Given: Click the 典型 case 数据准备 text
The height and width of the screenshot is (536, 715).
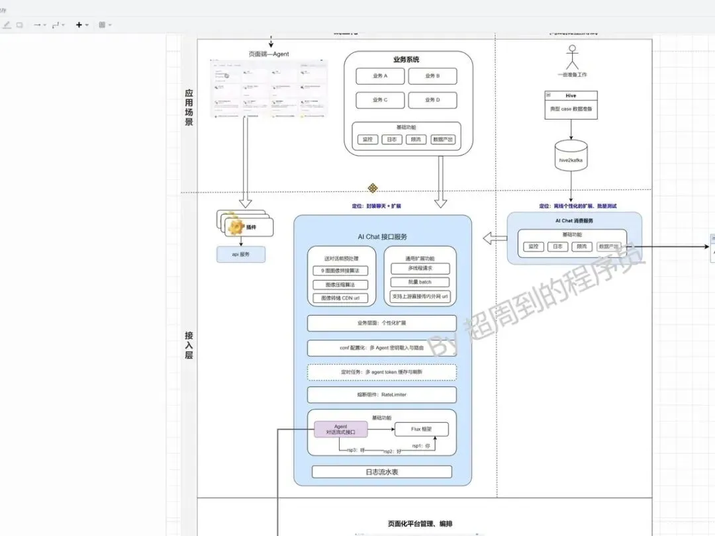Looking at the screenshot, I should point(571,109).
